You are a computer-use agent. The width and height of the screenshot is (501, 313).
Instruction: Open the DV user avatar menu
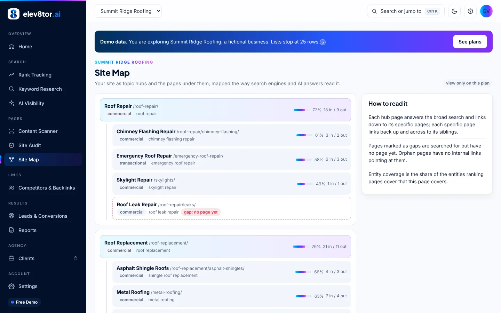tap(486, 11)
